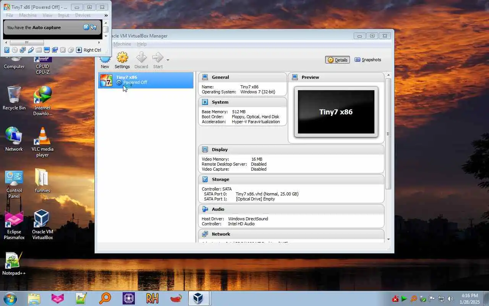489x306 pixels.
Task: Click the CPU-Z chip taskbar icon
Action: [x=128, y=298]
